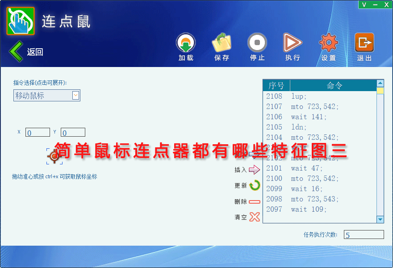393x268 pixels.
Task: Click the Y coordinate input field
Action: (73, 132)
